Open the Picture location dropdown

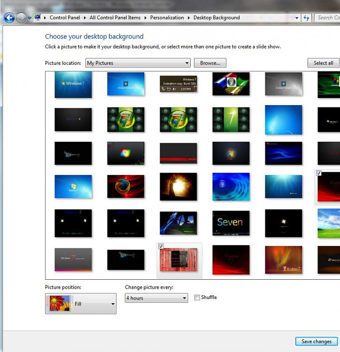pyautogui.click(x=138, y=63)
